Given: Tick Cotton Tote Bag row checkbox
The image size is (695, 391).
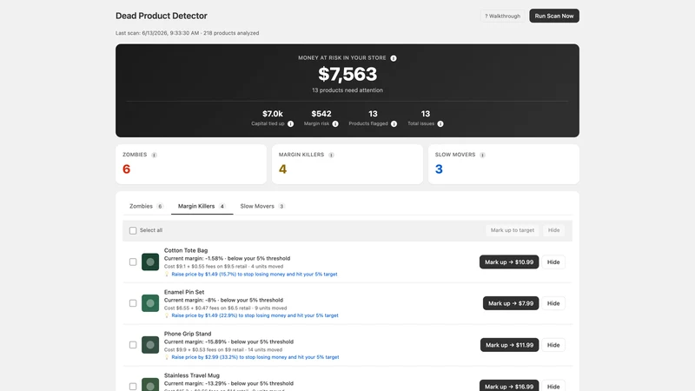Looking at the screenshot, I should tap(133, 262).
